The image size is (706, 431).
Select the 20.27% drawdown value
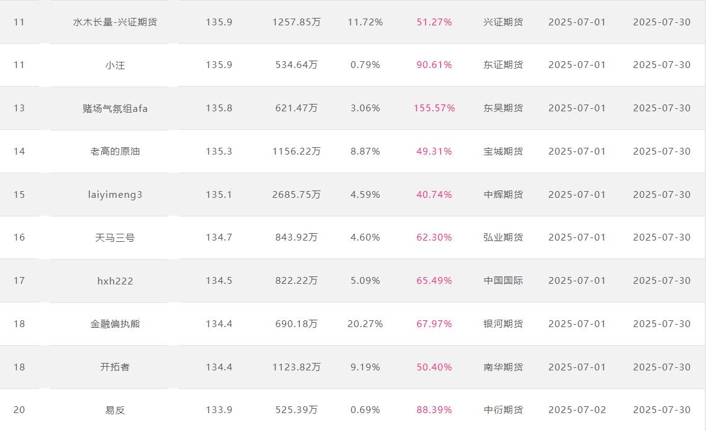click(x=365, y=324)
